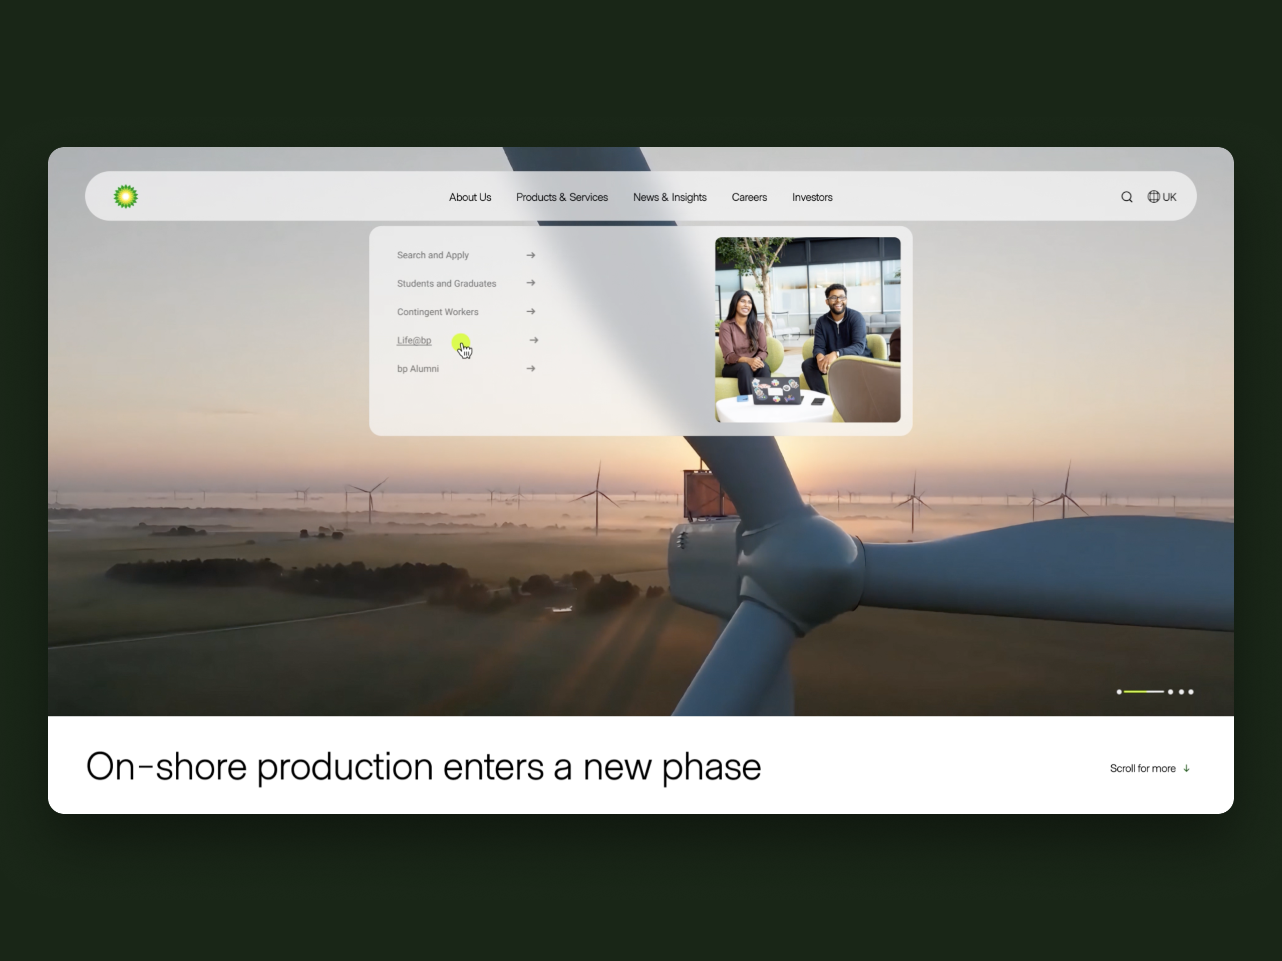Jump to the last carousel dot

point(1191,692)
